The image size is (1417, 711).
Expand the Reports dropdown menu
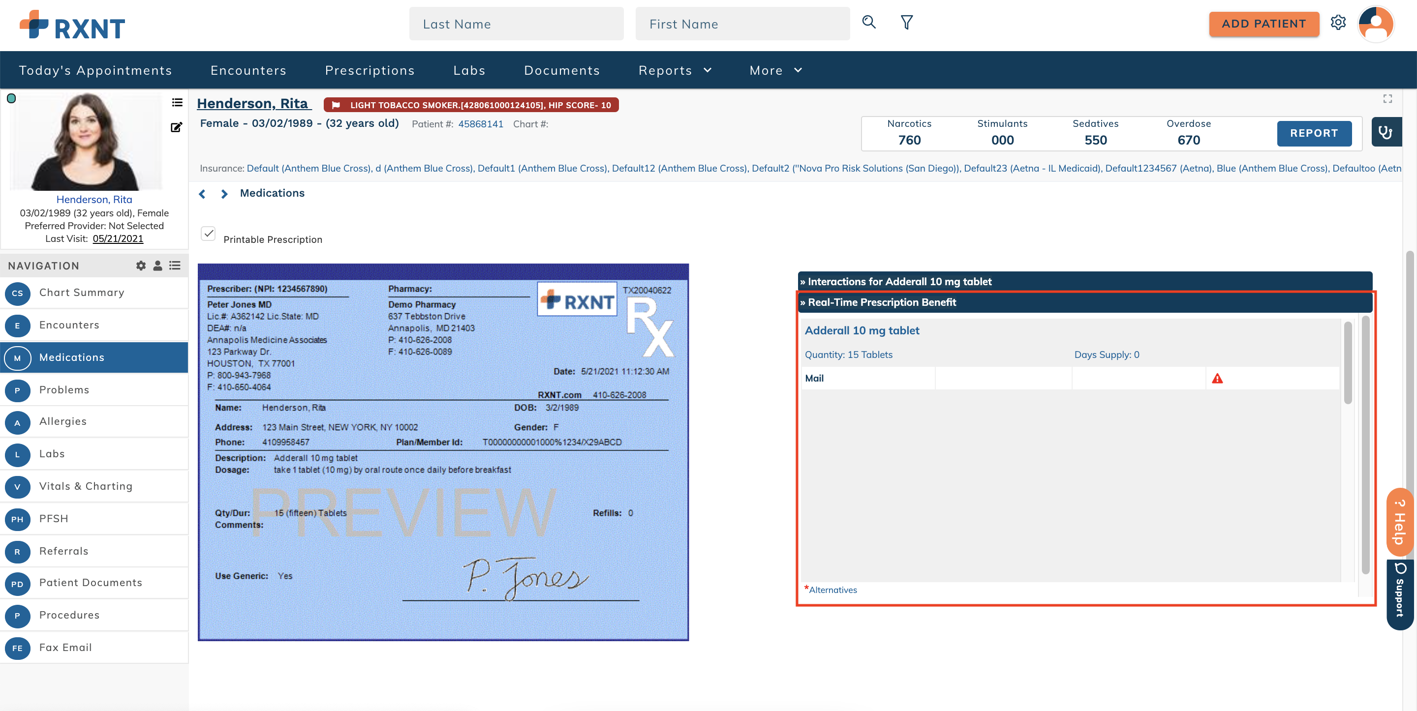(675, 70)
